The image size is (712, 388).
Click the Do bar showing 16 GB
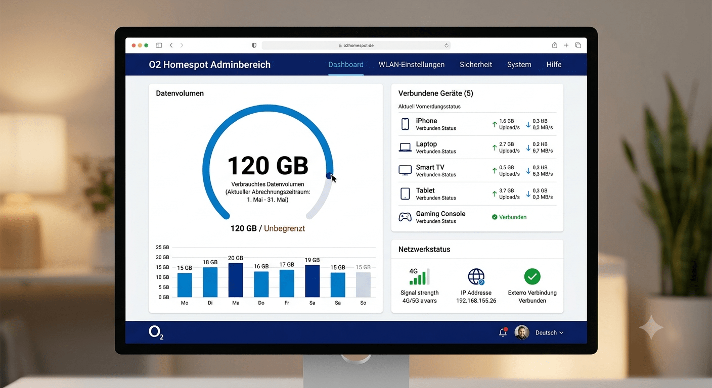261,284
